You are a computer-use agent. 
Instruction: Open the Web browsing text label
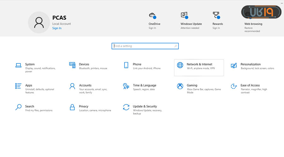(x=253, y=24)
